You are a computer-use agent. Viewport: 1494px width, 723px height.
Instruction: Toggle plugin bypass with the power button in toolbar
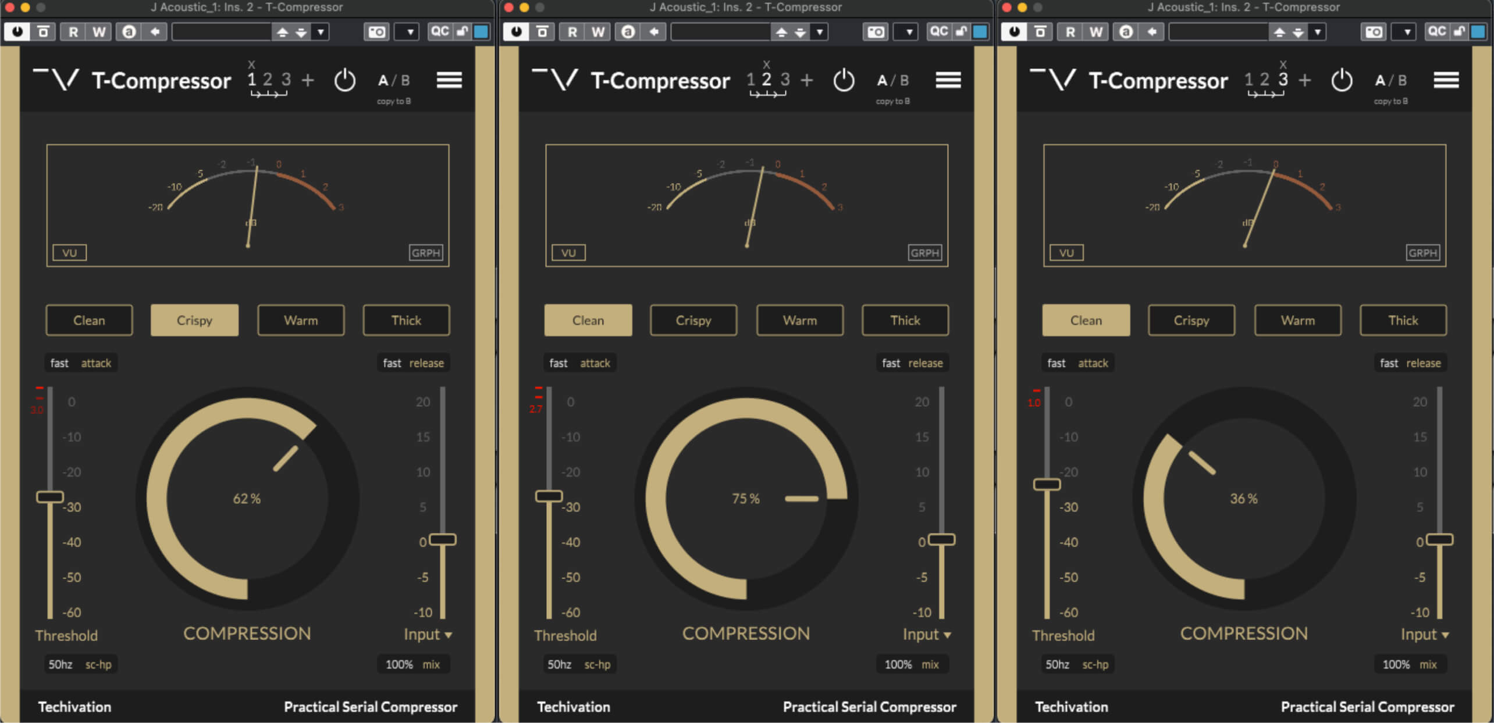pyautogui.click(x=17, y=31)
